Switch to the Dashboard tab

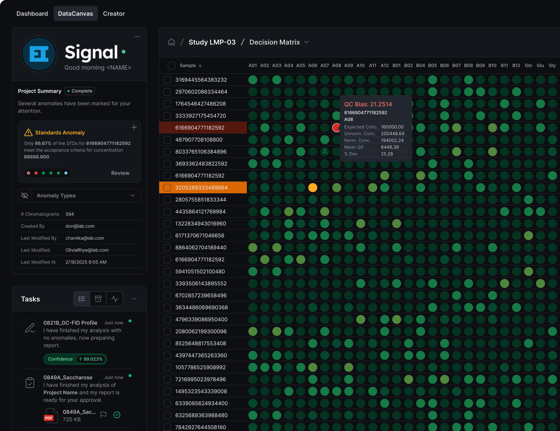pos(32,13)
